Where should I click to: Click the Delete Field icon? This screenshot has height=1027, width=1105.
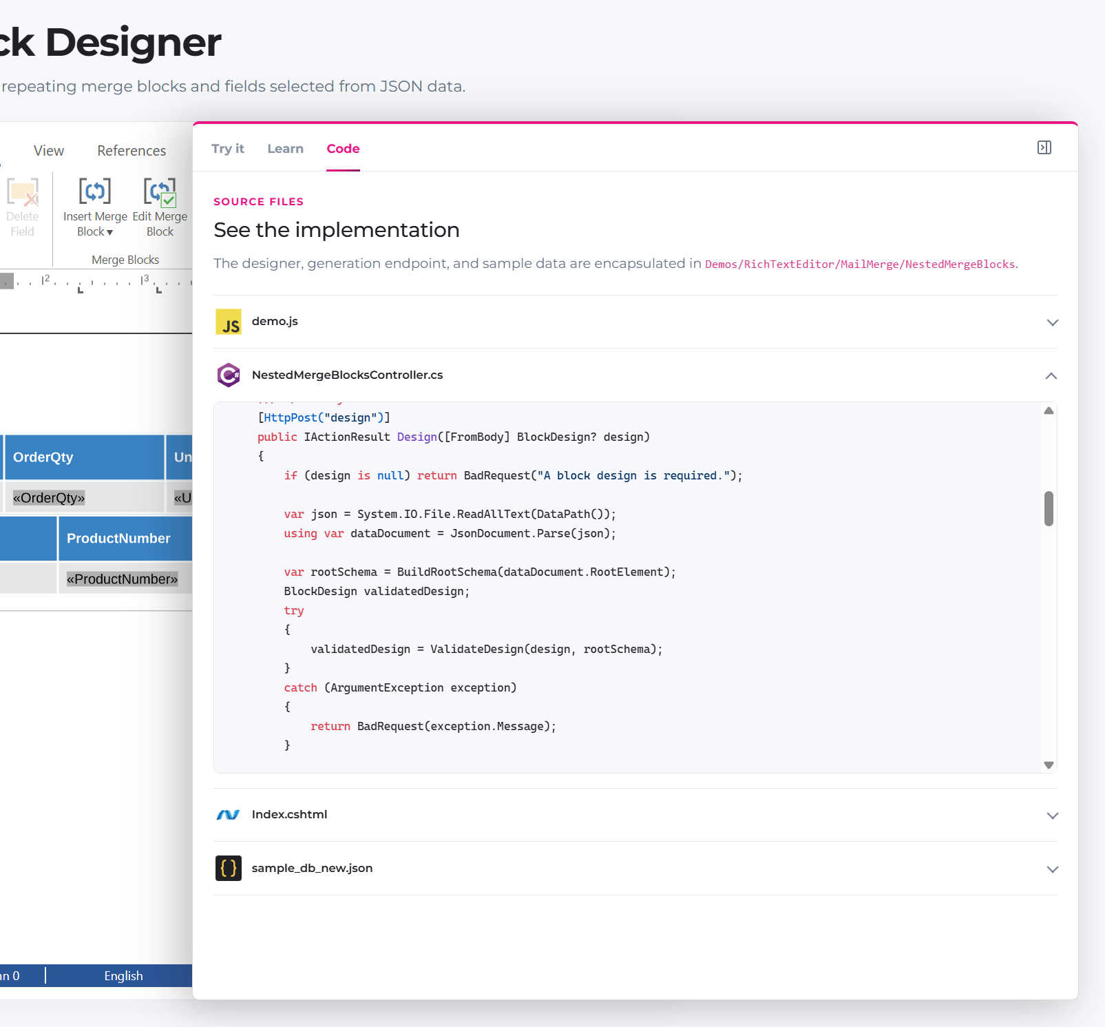tap(23, 192)
